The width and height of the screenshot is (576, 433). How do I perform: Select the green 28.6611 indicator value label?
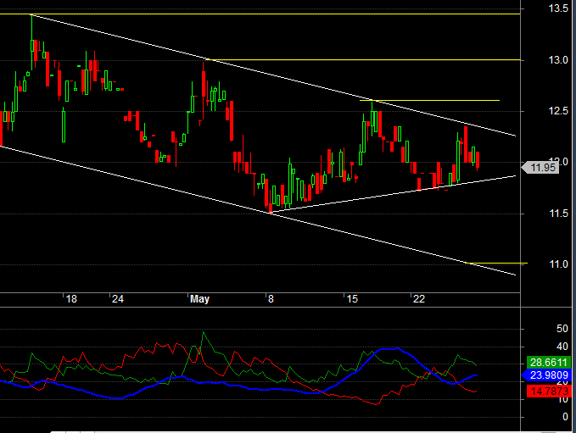coord(549,363)
